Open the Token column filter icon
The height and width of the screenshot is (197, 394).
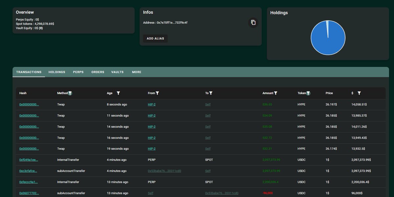(x=308, y=93)
